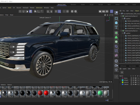Click the viewport maximize toggle icon
140x105 pixels.
click(112, 15)
